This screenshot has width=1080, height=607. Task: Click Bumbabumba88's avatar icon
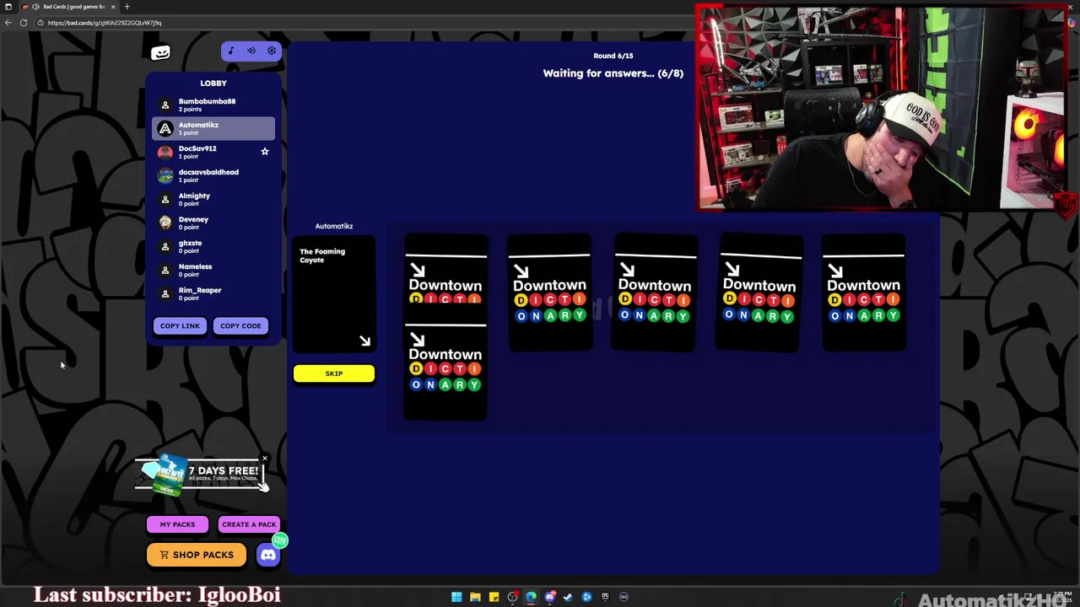tap(165, 105)
